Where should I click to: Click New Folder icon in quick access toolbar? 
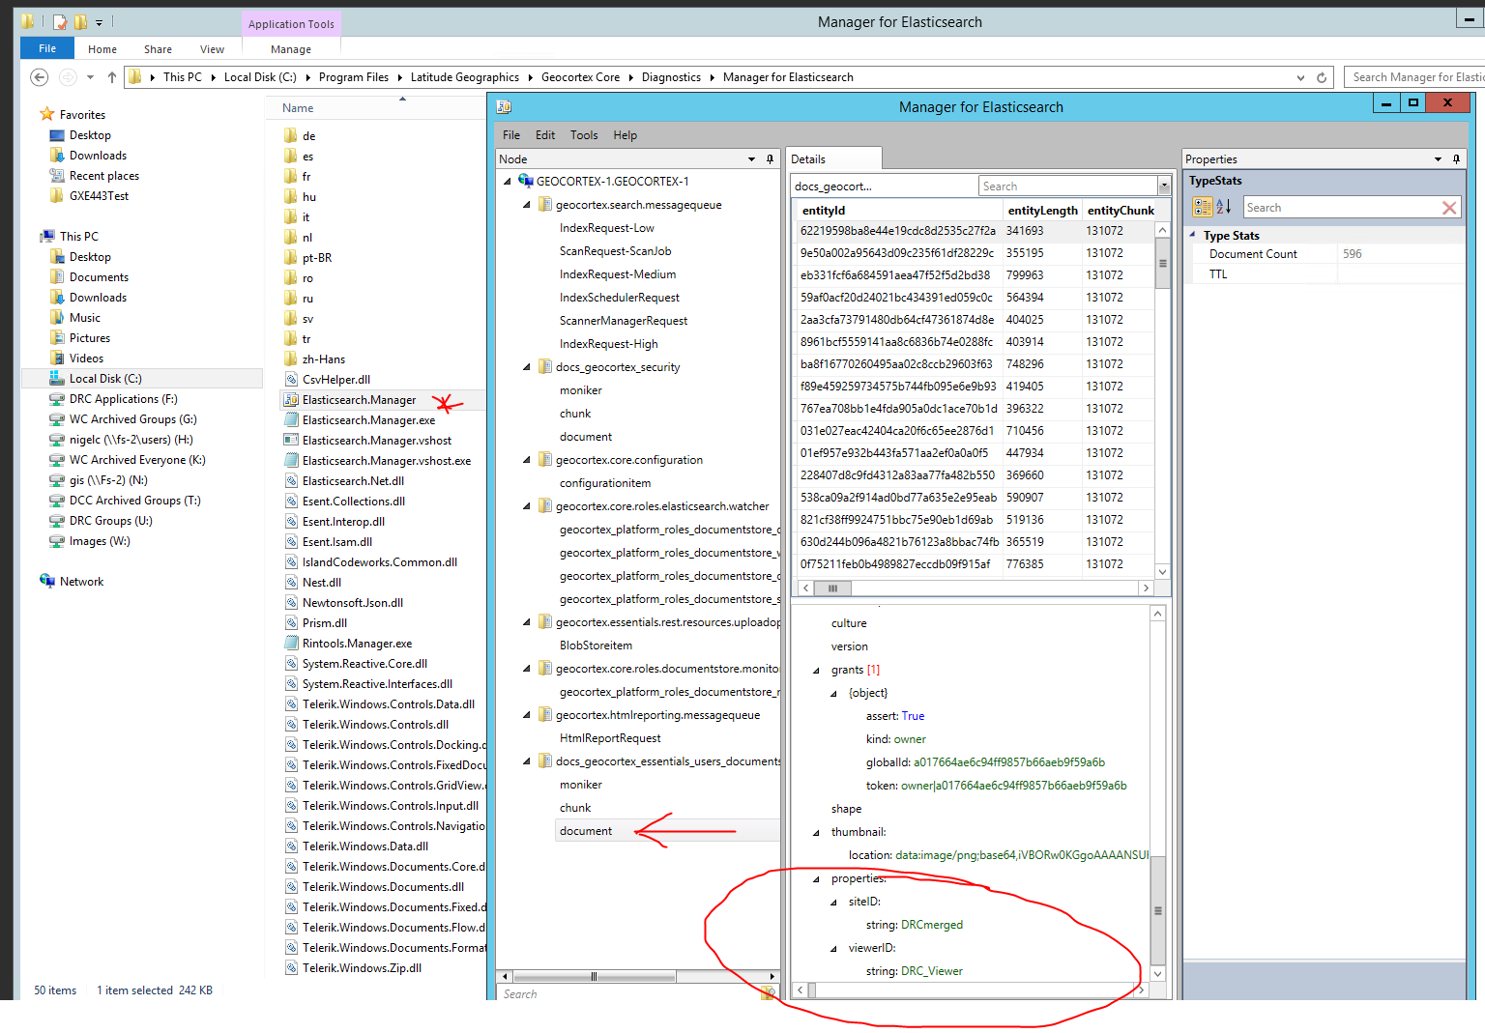point(80,21)
